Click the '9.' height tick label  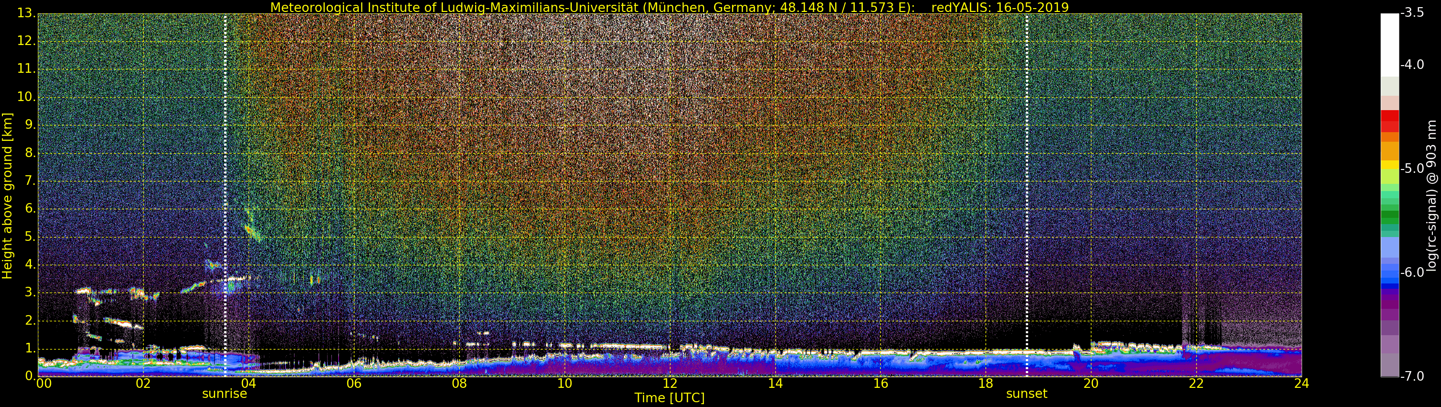pos(30,124)
